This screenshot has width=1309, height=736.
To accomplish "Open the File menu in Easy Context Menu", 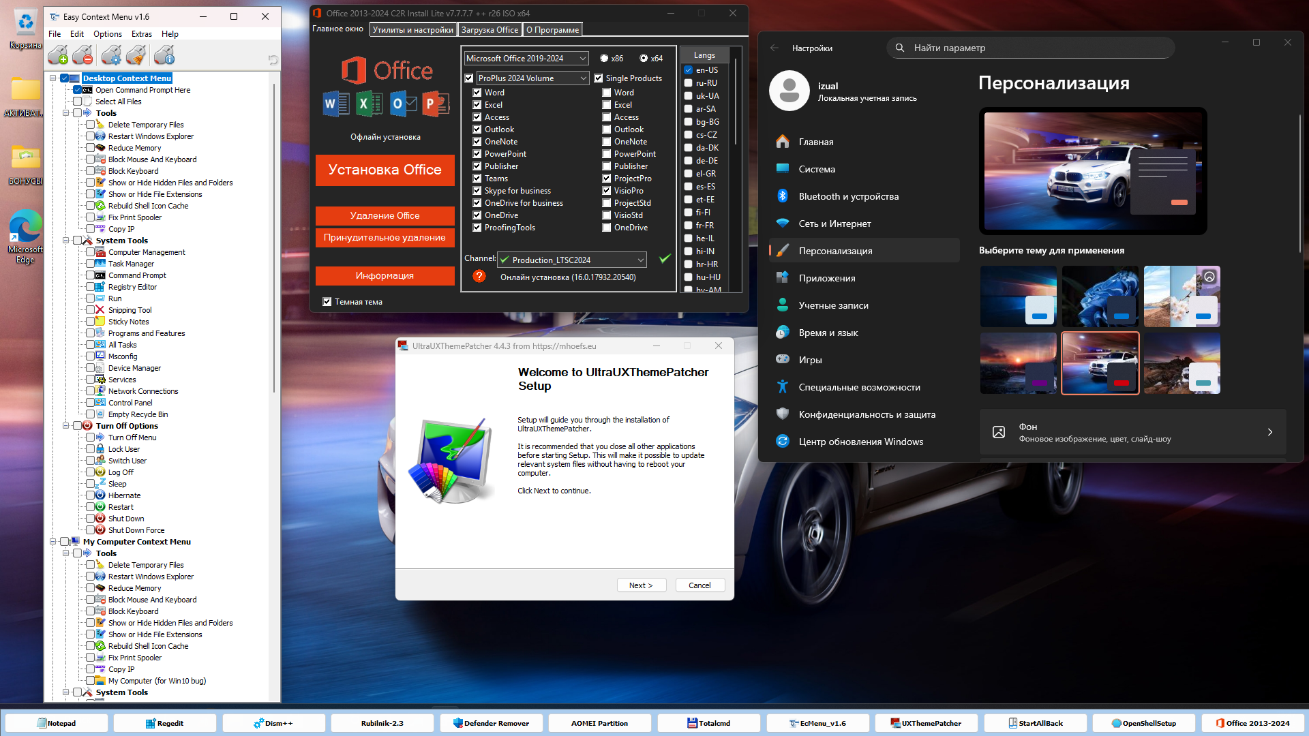I will (55, 34).
